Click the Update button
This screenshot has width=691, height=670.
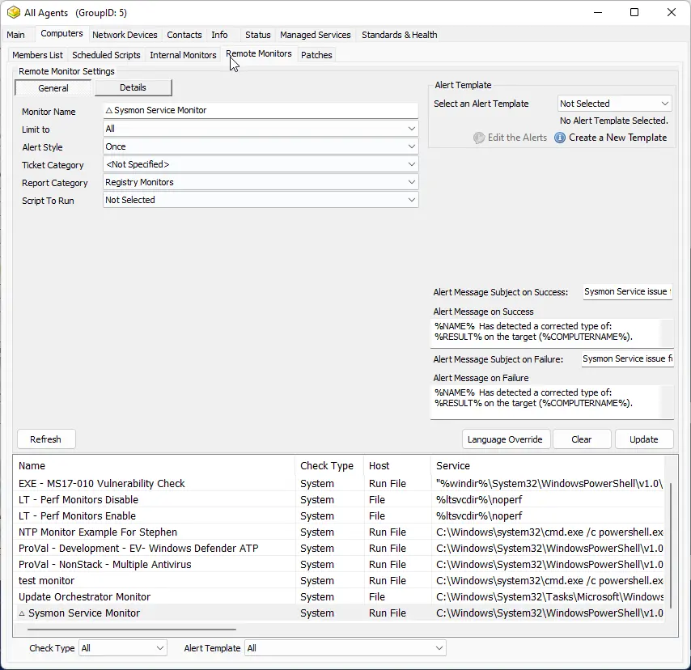tap(644, 439)
